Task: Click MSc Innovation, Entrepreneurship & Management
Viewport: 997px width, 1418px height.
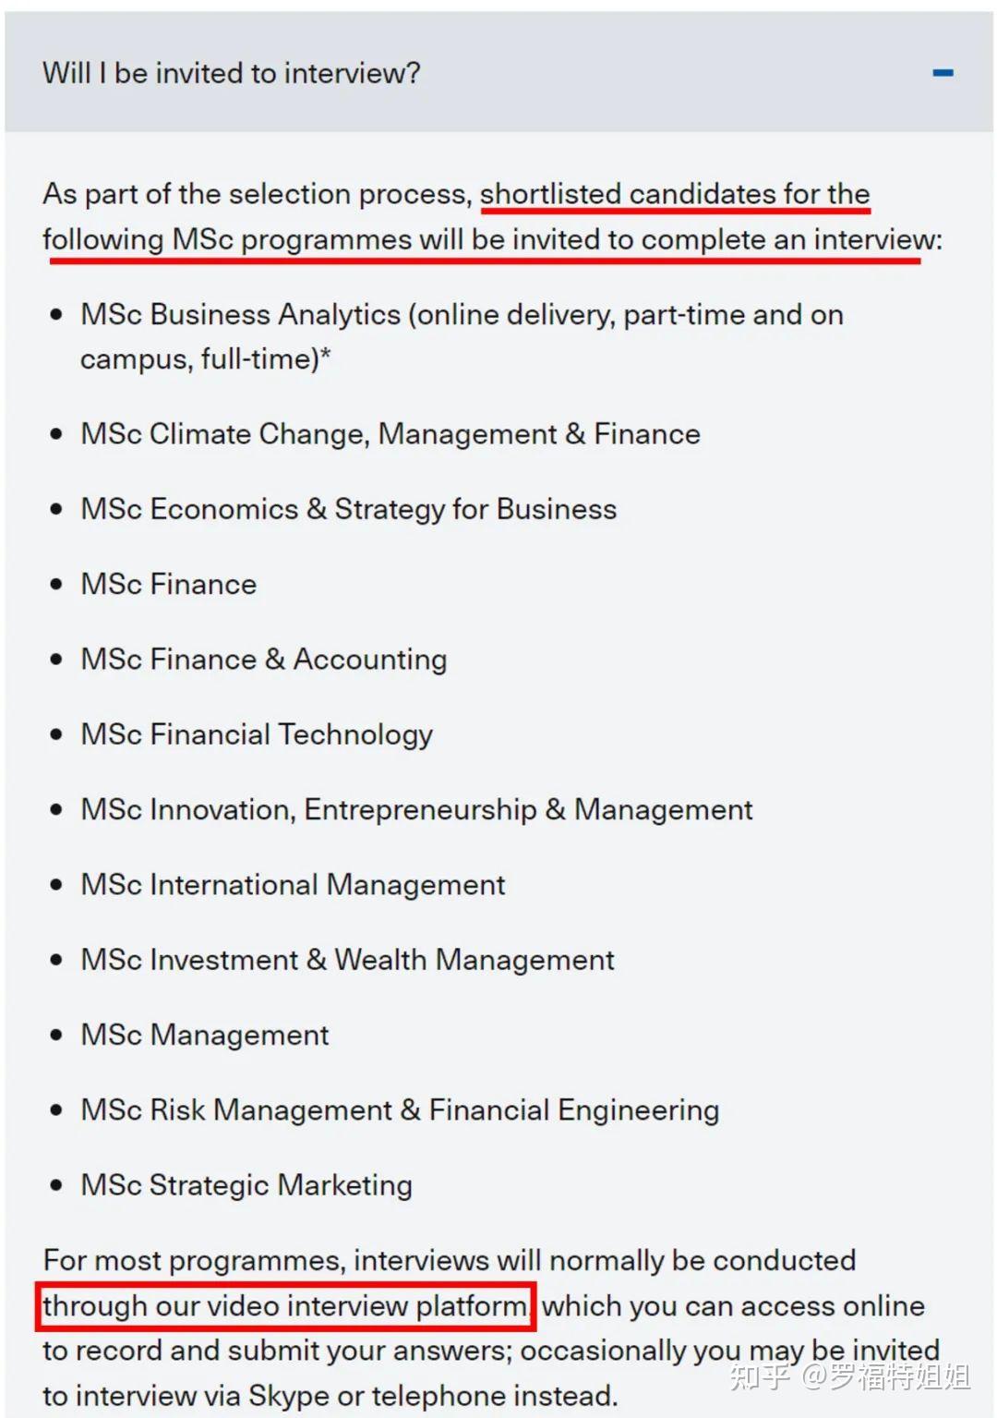Action: pyautogui.click(x=416, y=809)
